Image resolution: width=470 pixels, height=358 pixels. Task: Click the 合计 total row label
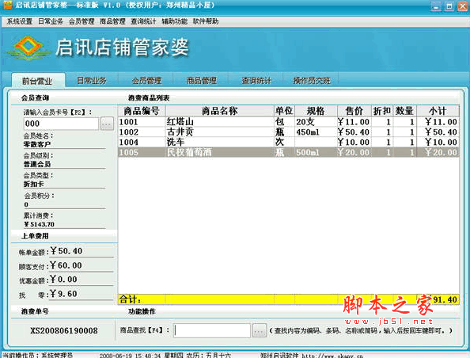[130, 299]
